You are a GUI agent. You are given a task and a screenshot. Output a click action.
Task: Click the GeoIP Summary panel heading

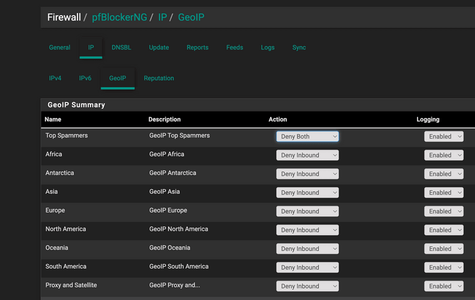click(x=76, y=105)
